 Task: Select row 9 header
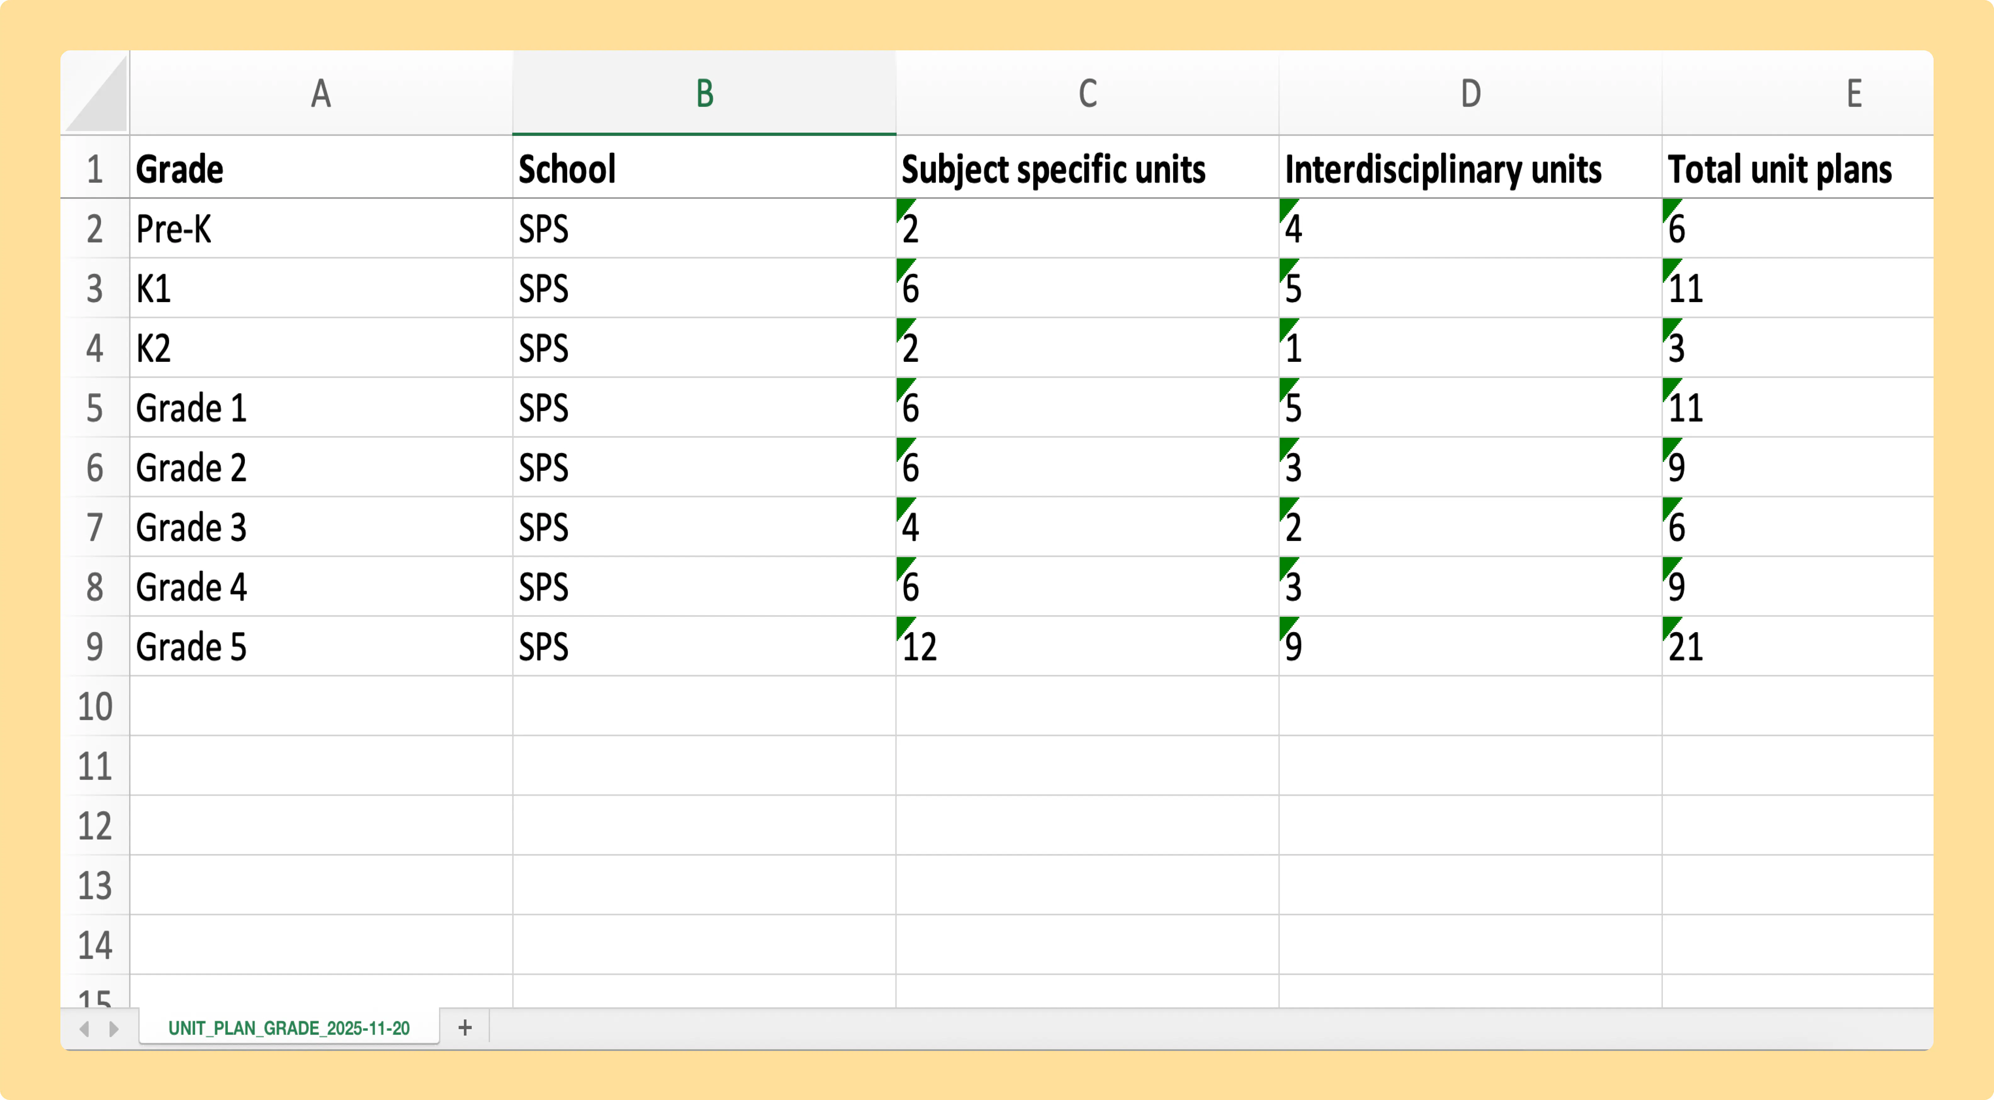coord(95,646)
